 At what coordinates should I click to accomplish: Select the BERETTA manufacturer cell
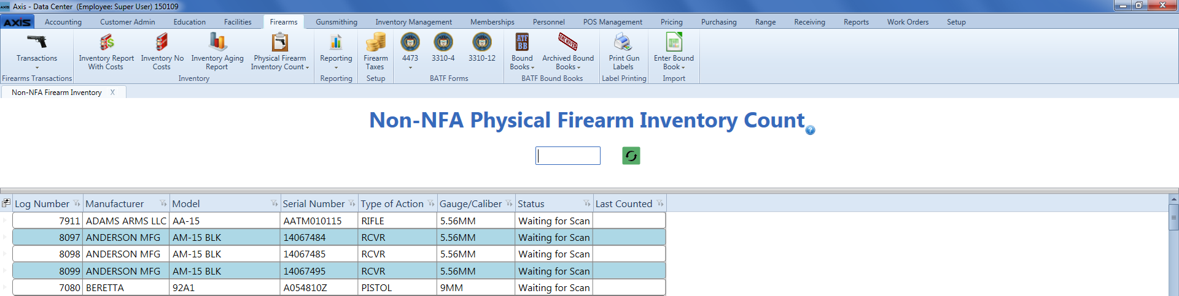coord(126,287)
